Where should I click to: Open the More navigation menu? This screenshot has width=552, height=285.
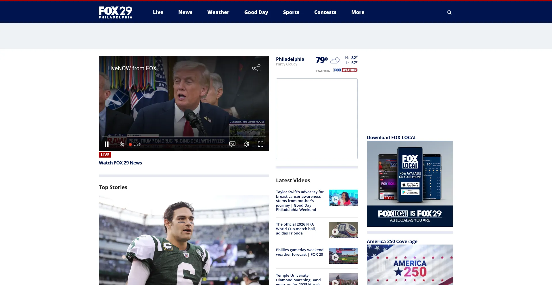358,12
